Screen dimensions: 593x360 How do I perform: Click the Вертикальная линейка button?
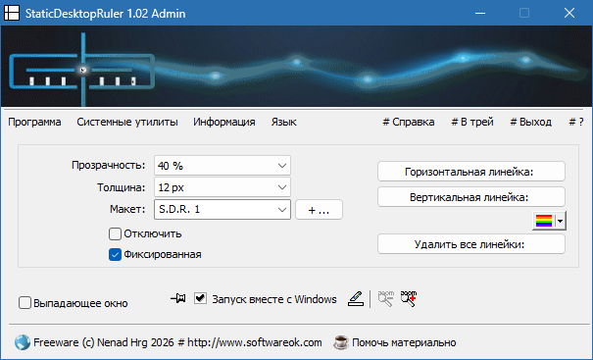[471, 197]
